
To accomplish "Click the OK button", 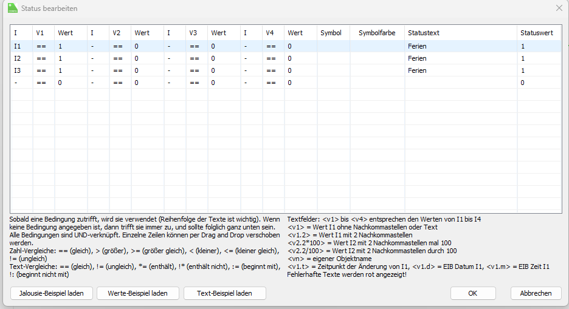I will [x=473, y=293].
